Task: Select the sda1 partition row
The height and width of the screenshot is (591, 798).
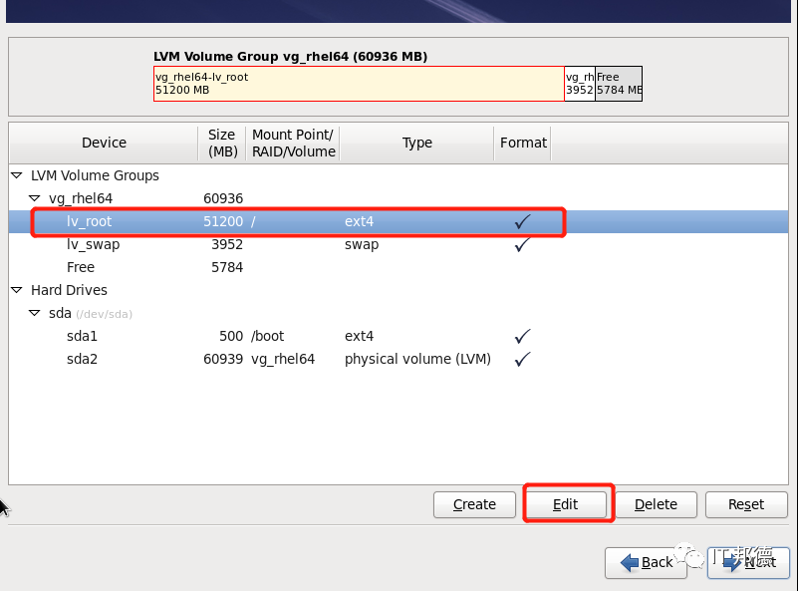Action: pyautogui.click(x=398, y=337)
